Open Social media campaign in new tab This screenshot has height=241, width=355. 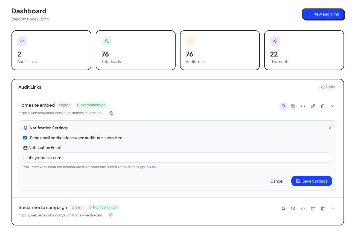pos(313,208)
